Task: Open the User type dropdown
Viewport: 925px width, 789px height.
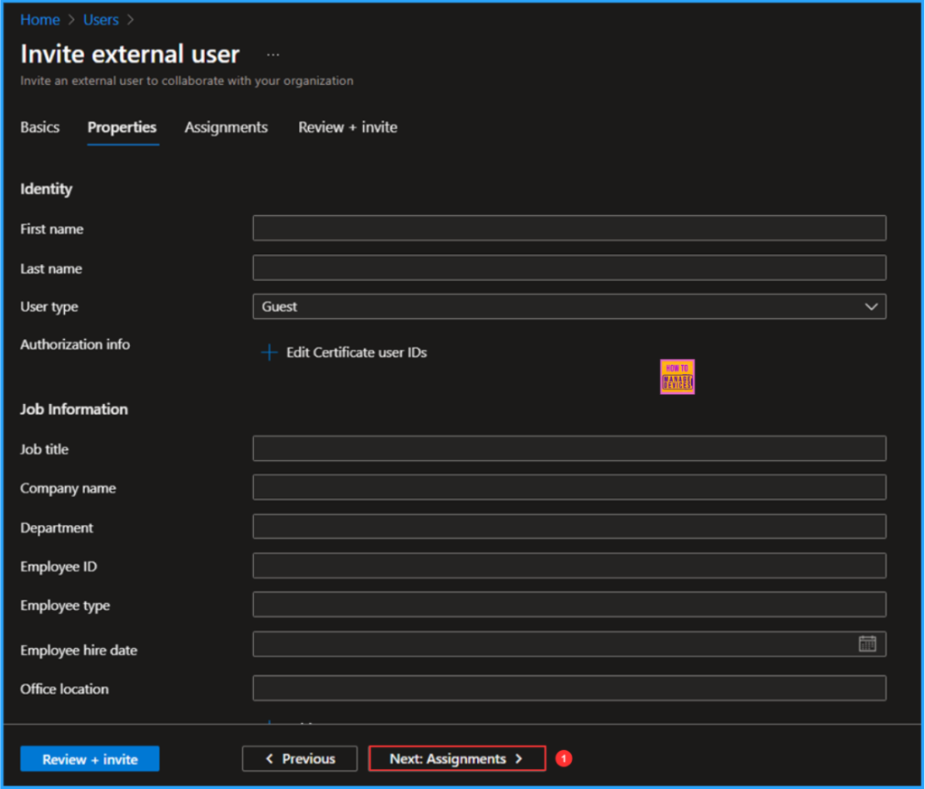Action: tap(569, 306)
